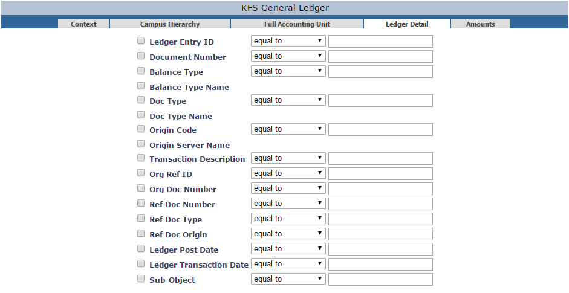Click the Ledger Detail tab
Image resolution: width=569 pixels, height=293 pixels.
(x=407, y=24)
